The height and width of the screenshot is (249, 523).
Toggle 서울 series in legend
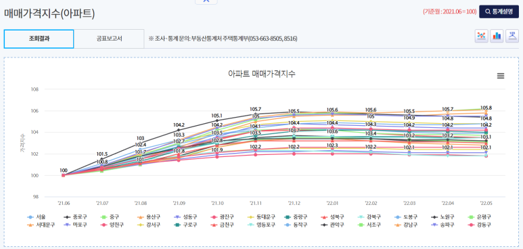click(x=36, y=217)
